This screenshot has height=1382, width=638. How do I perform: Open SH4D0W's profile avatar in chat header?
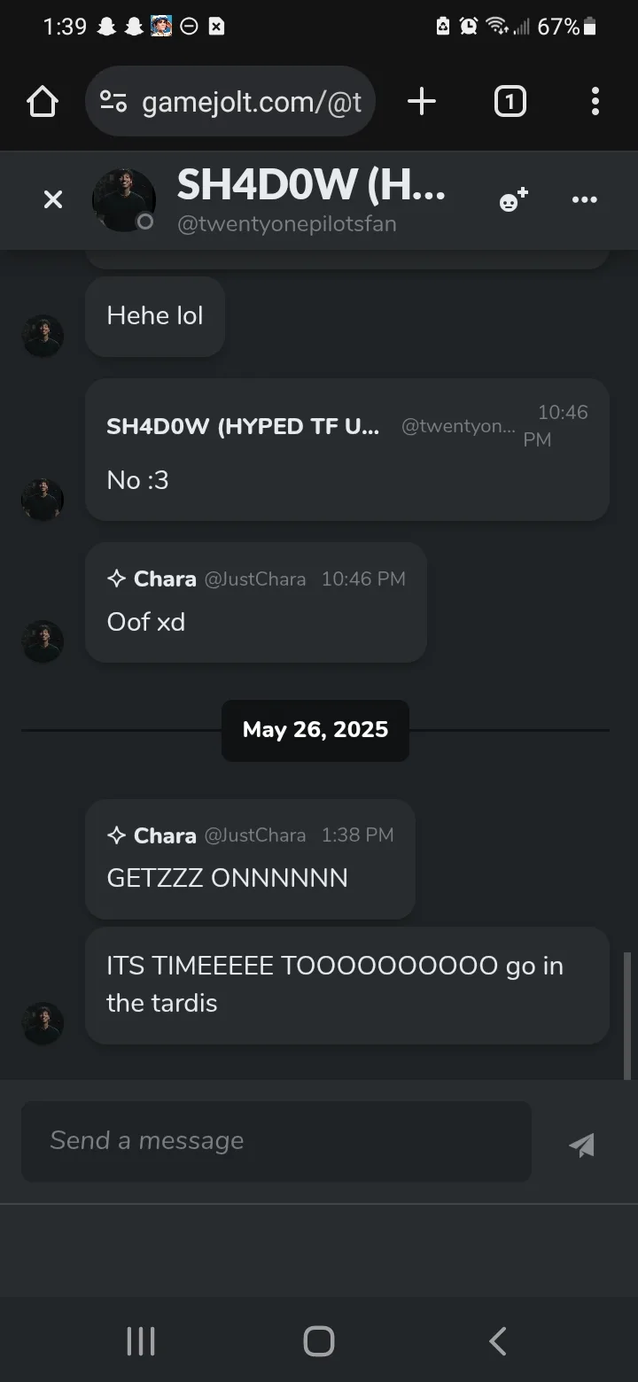click(124, 200)
